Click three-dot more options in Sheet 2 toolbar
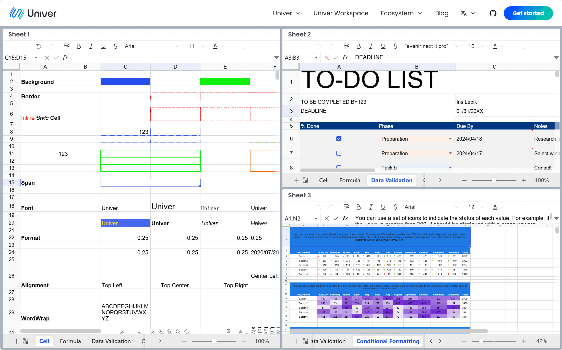Image resolution: width=562 pixels, height=350 pixels. click(x=524, y=46)
